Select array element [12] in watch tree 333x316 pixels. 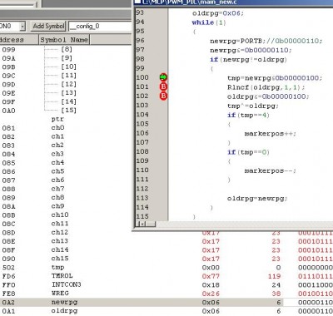coord(68,84)
